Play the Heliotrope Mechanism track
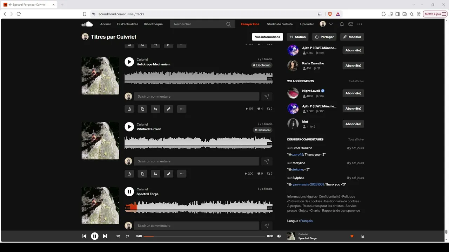 [129, 62]
